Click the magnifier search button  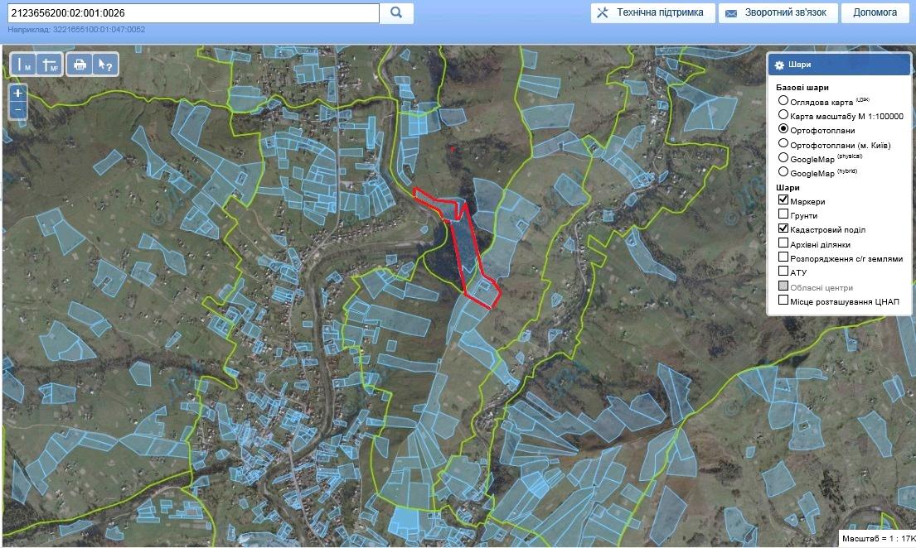pyautogui.click(x=396, y=12)
